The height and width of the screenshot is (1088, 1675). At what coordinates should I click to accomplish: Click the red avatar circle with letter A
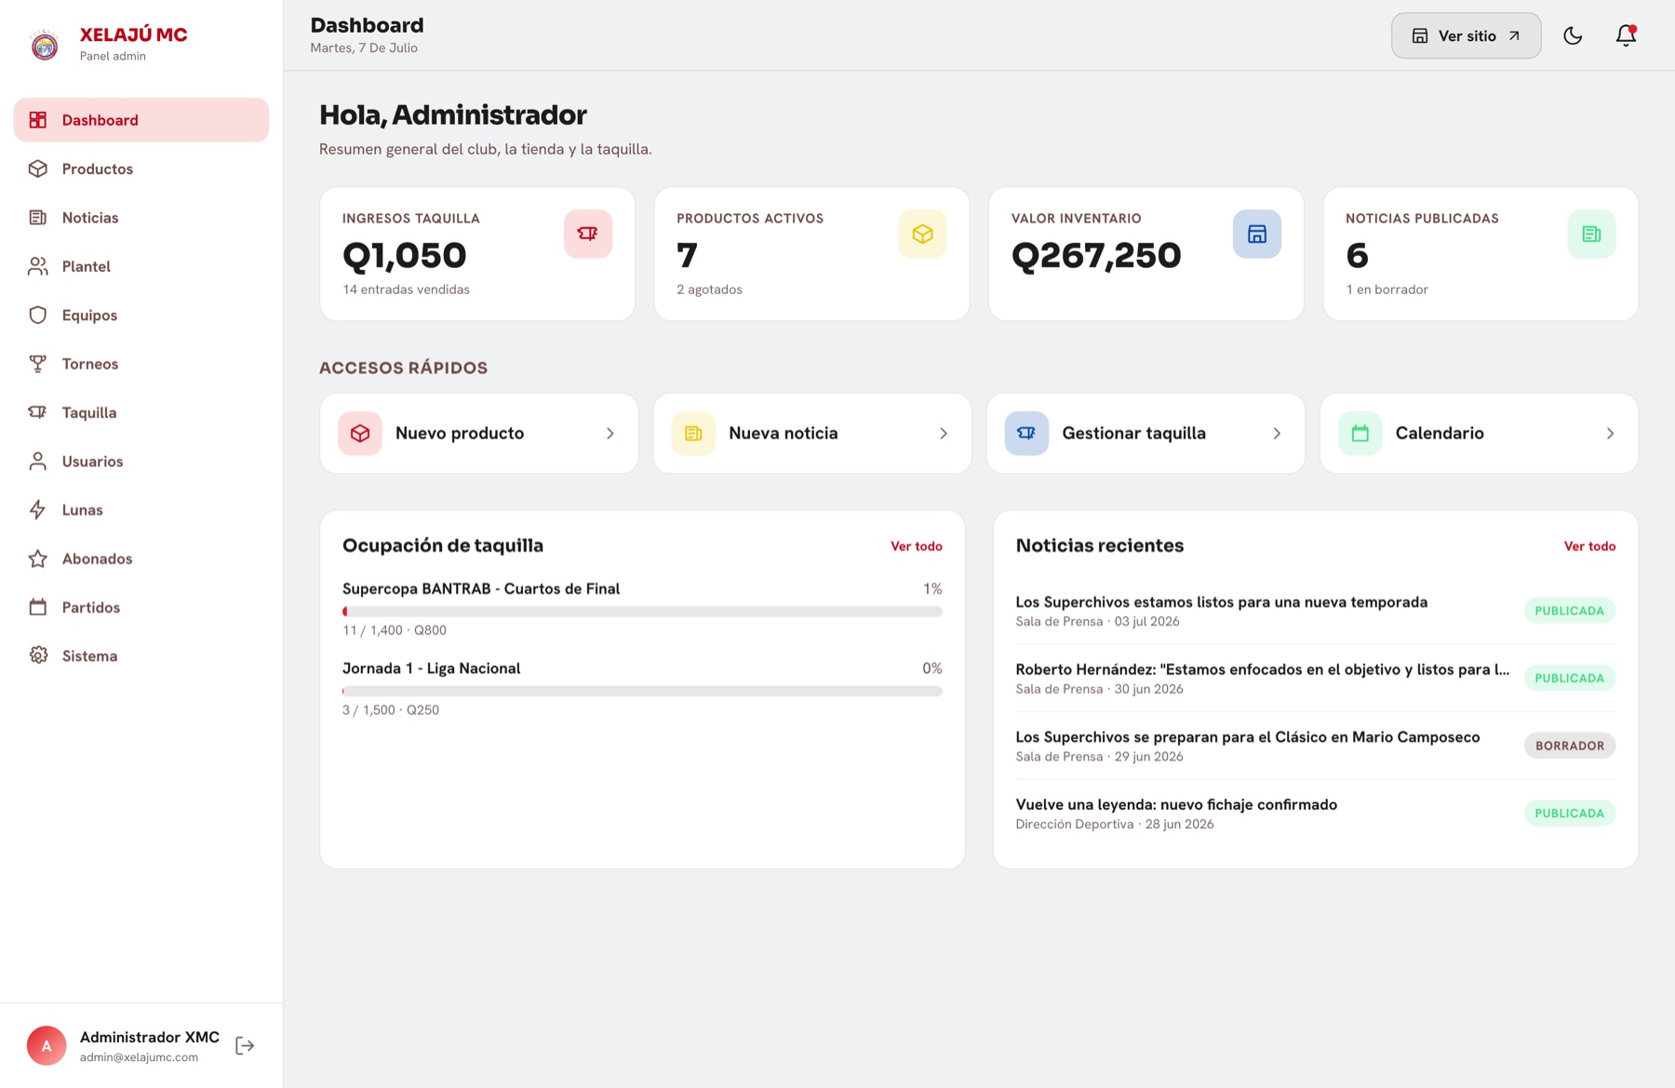coord(47,1046)
